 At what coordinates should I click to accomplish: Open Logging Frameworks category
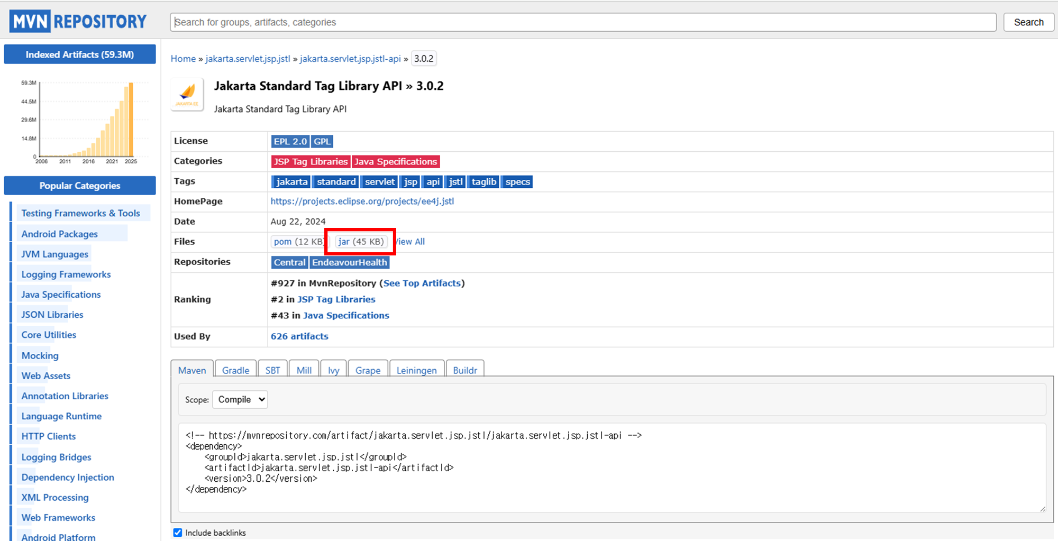pyautogui.click(x=66, y=274)
